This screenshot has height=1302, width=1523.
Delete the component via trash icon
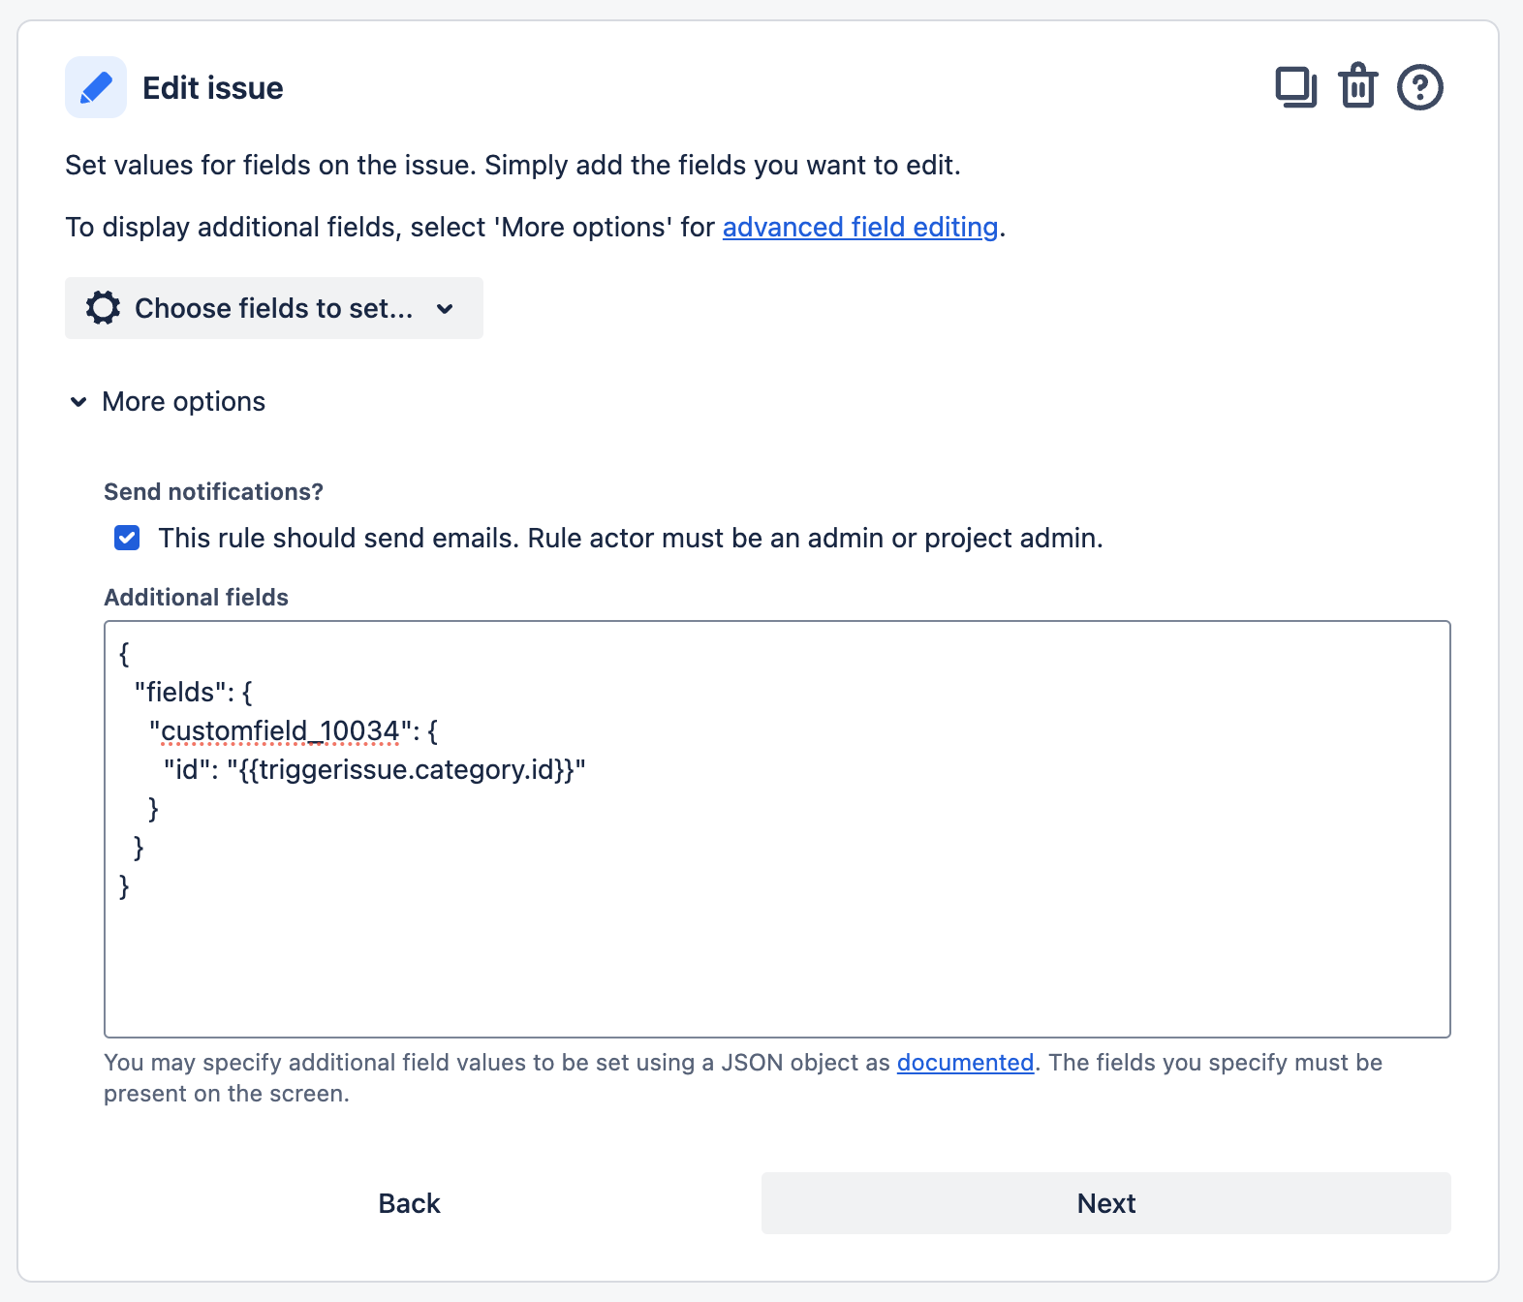1357,87
